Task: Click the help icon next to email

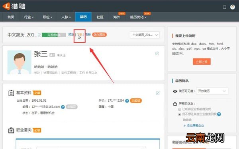Action: [63, 107]
